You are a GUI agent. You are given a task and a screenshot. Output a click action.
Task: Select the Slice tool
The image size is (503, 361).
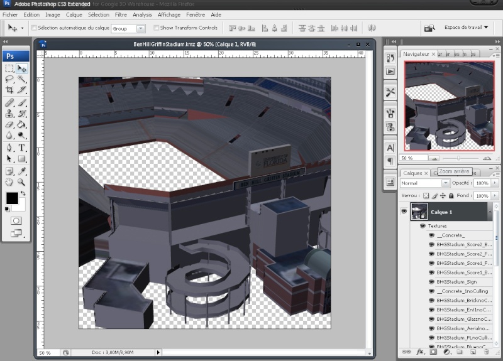point(22,90)
